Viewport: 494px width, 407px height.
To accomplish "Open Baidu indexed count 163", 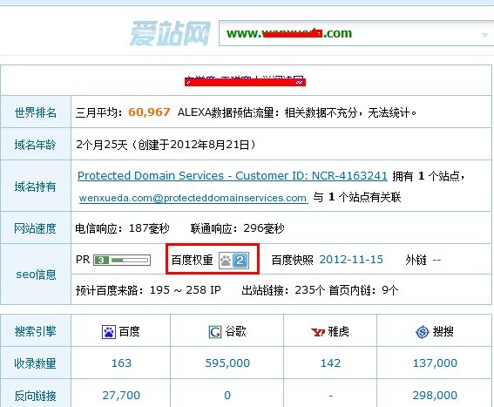I will pos(121,363).
